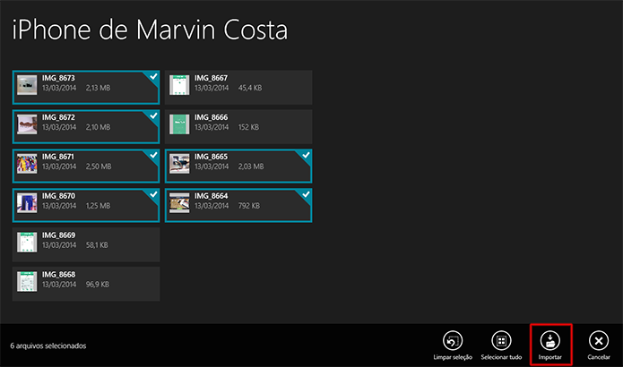Click the date beside IMG_8669
The height and width of the screenshot is (367, 623).
point(59,245)
